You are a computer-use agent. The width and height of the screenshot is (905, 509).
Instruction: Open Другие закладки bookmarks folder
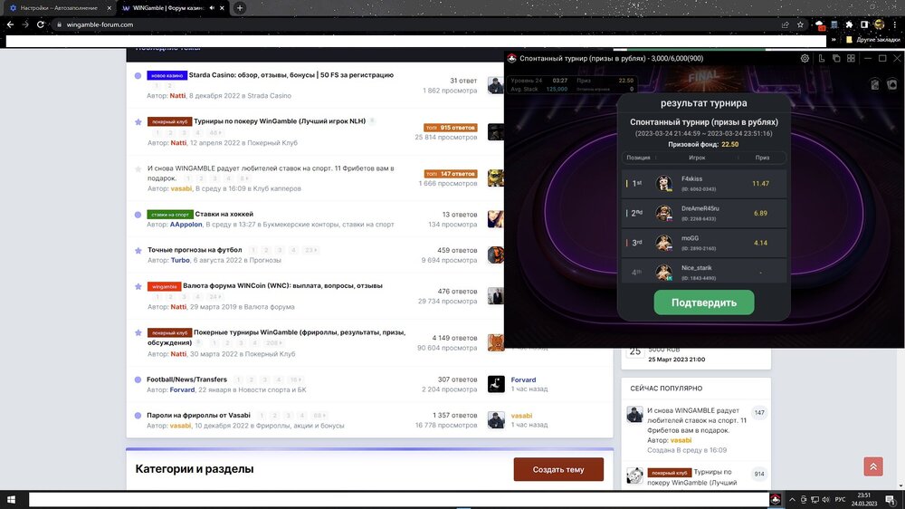click(x=872, y=40)
